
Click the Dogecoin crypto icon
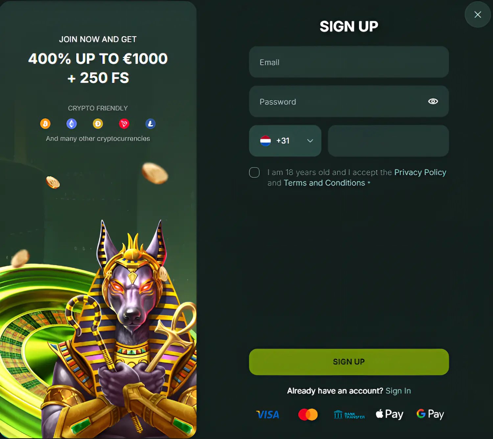(98, 124)
